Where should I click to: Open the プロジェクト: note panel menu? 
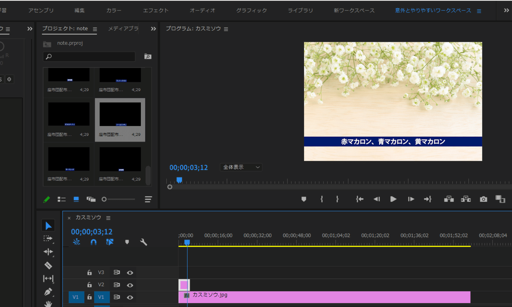click(95, 29)
